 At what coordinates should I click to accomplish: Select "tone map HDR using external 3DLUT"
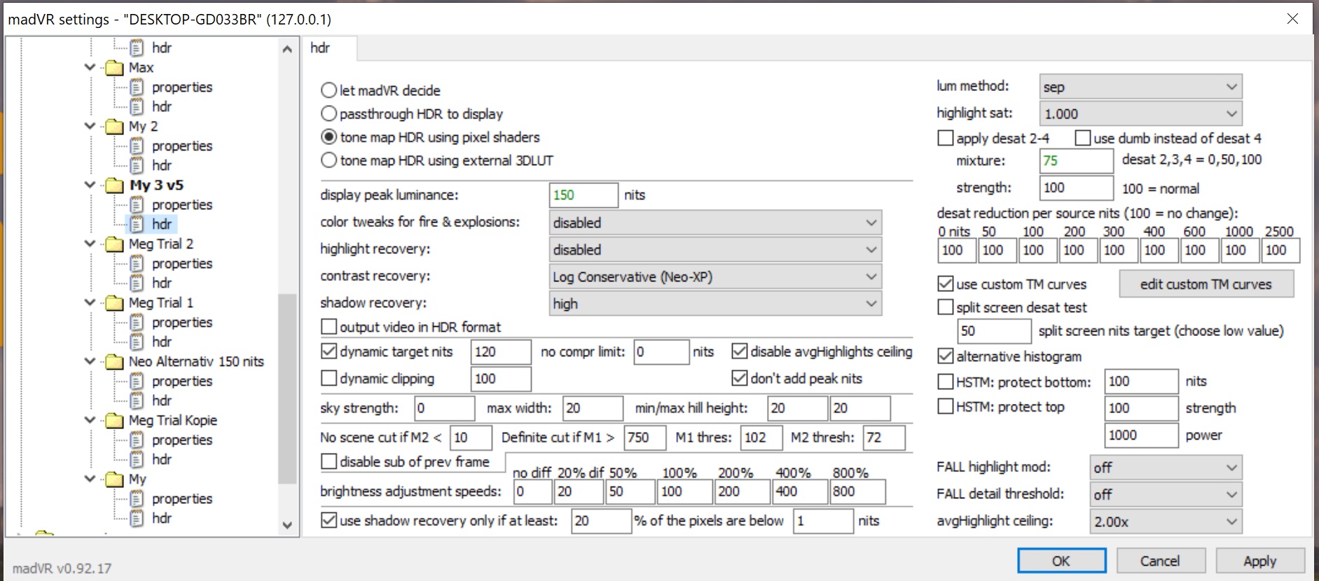point(329,160)
